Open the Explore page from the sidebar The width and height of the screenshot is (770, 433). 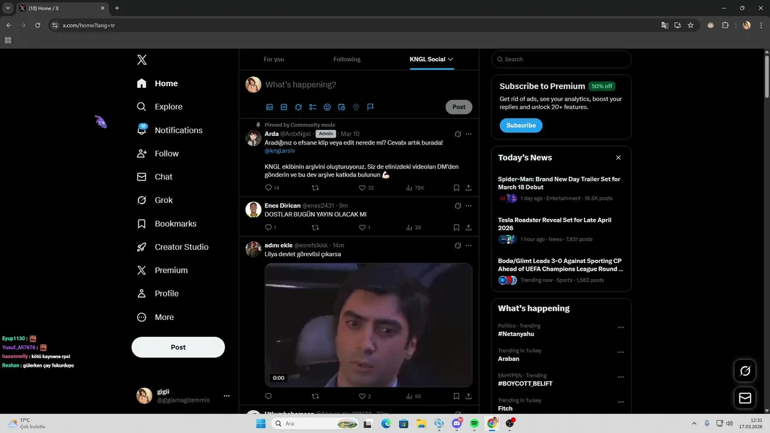(x=160, y=106)
